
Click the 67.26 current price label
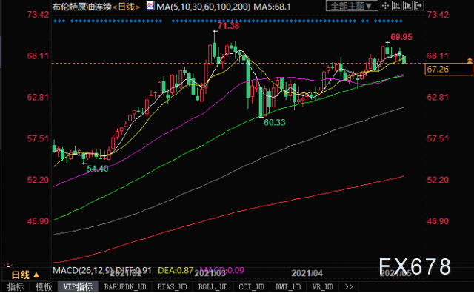pos(449,69)
